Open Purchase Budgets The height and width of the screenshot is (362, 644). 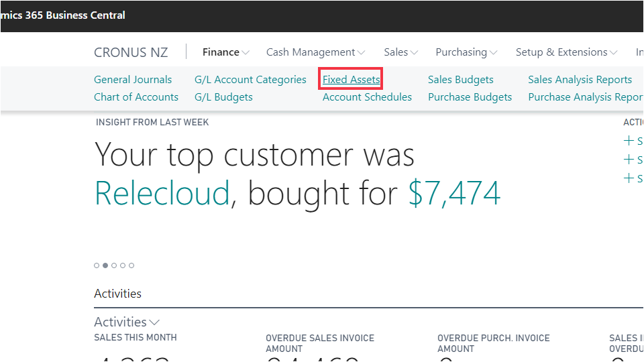click(470, 97)
